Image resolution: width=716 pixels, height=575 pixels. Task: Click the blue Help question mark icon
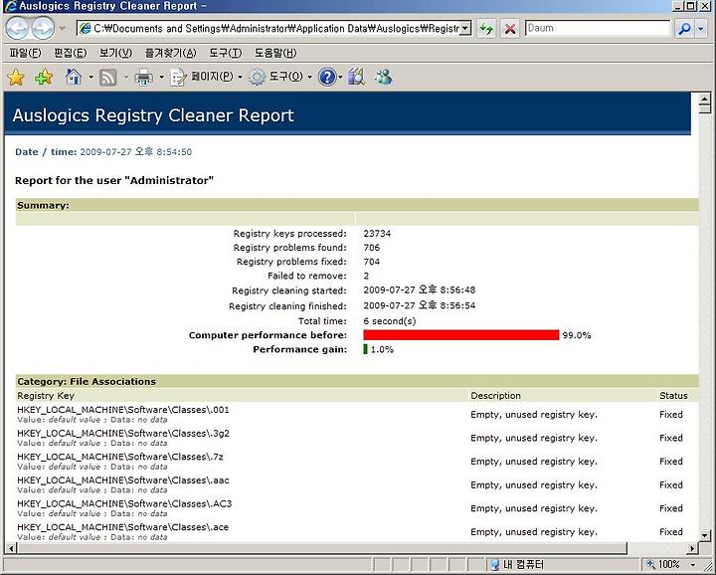point(327,78)
